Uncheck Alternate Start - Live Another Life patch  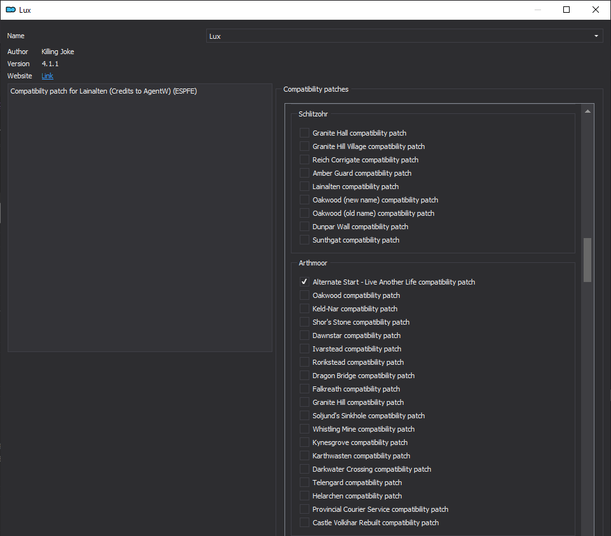click(x=304, y=282)
